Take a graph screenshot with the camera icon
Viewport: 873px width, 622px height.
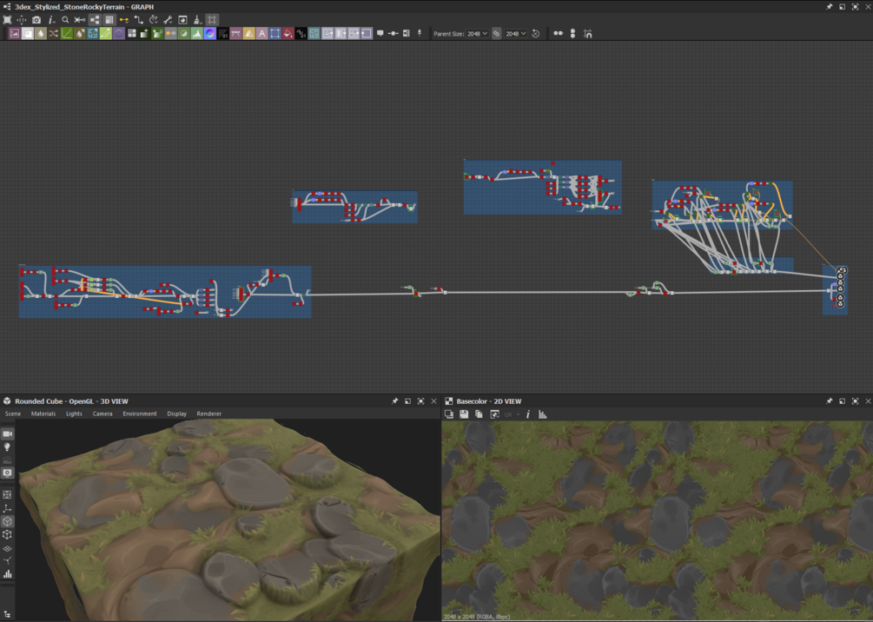click(x=36, y=20)
